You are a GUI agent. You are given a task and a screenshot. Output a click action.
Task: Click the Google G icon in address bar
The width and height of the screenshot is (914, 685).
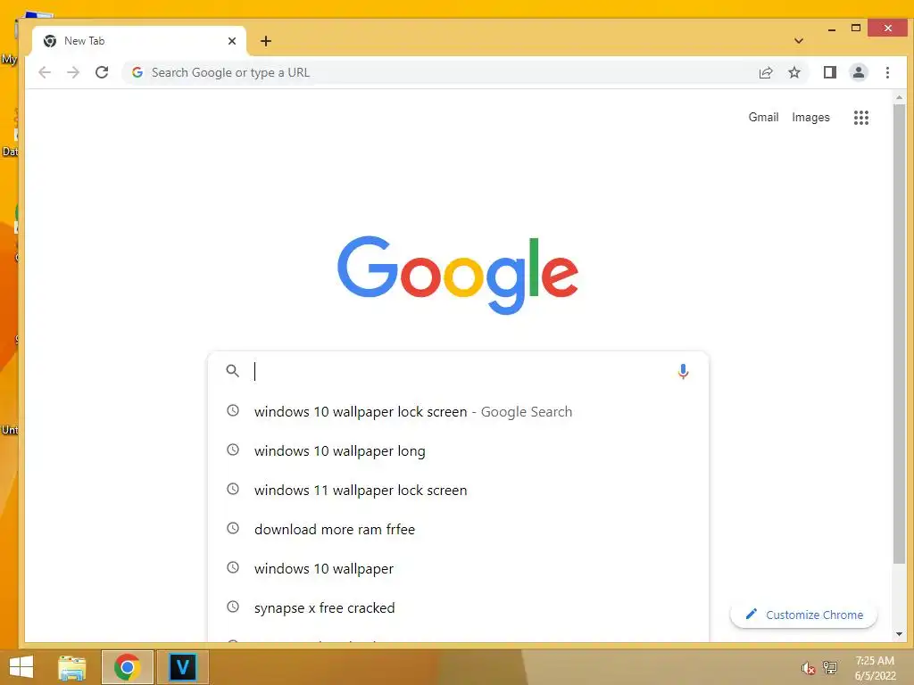point(137,72)
